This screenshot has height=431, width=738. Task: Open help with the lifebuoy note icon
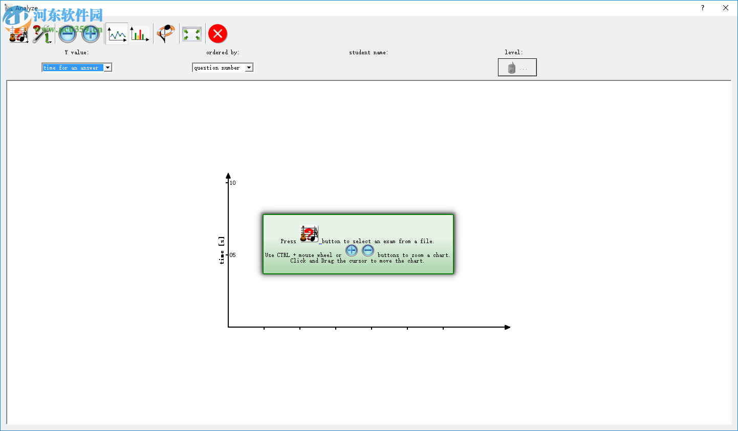(166, 34)
